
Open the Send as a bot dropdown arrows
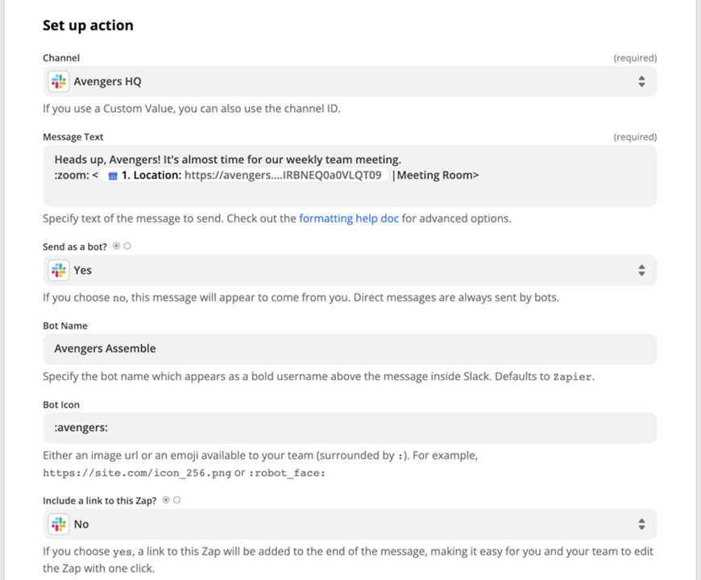pyautogui.click(x=641, y=271)
